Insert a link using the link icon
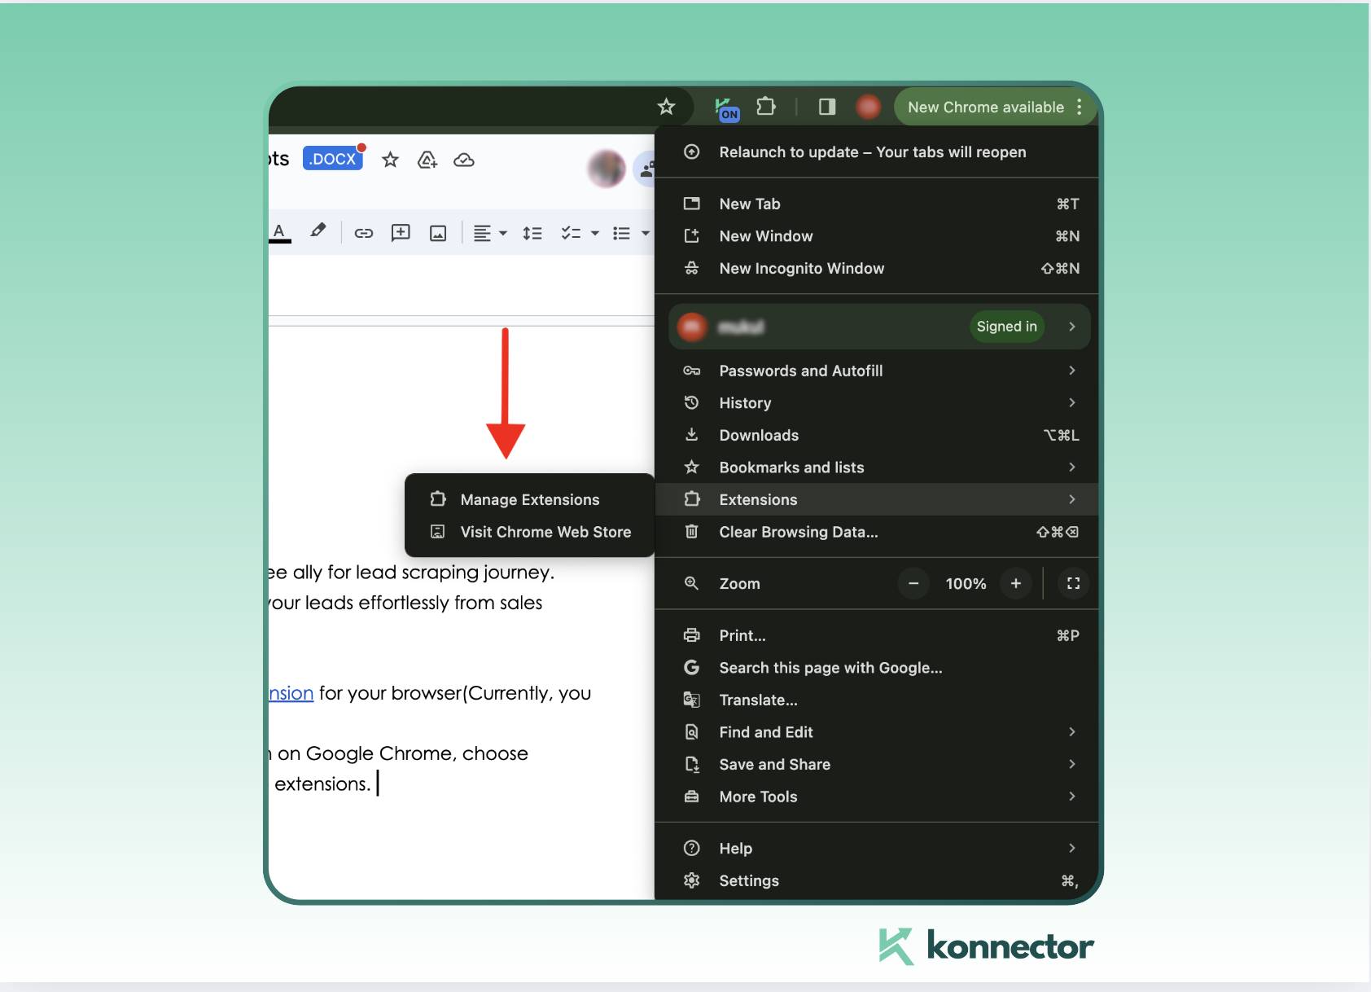The height and width of the screenshot is (992, 1371). tap(364, 234)
